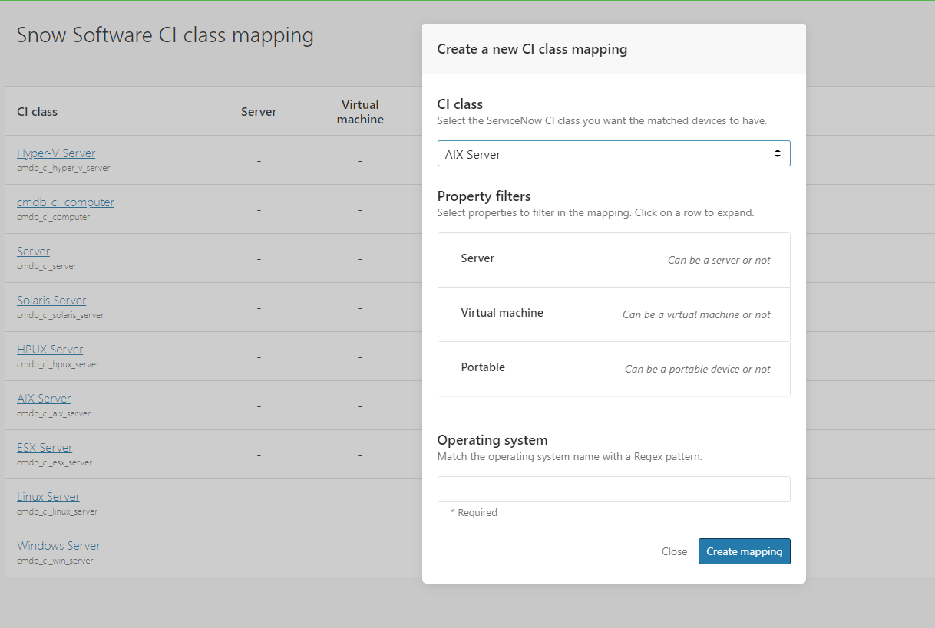Open the Solaris Server mapping
935x628 pixels.
(51, 300)
